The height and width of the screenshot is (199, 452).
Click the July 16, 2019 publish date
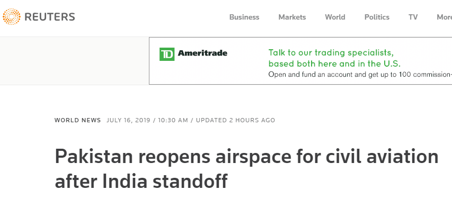point(128,120)
